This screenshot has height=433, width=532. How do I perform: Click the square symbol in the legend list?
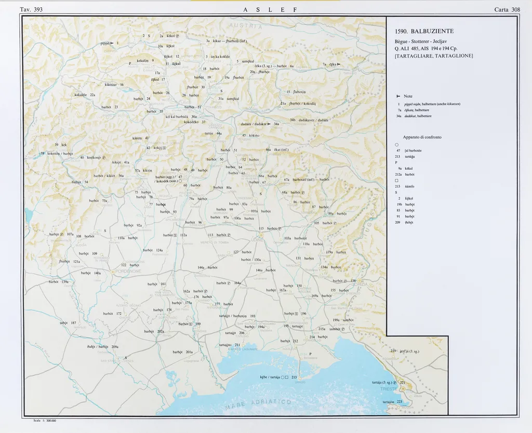coord(396,180)
